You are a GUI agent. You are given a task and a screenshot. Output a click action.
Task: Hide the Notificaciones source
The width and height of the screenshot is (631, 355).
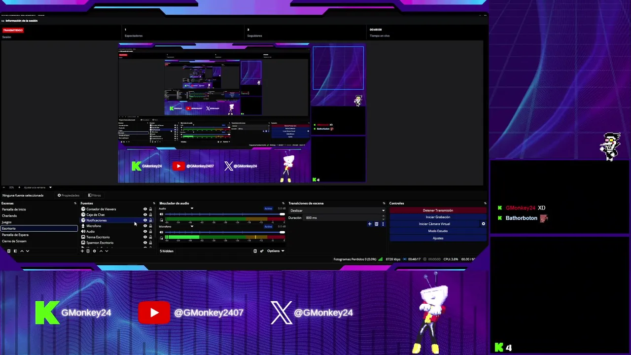pos(145,220)
